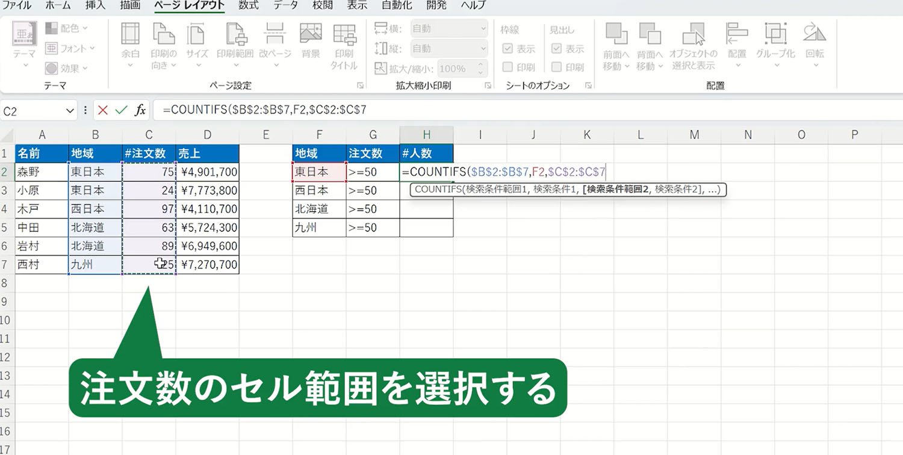Select column A header
Screen dimensions: 903x455
(x=42, y=135)
